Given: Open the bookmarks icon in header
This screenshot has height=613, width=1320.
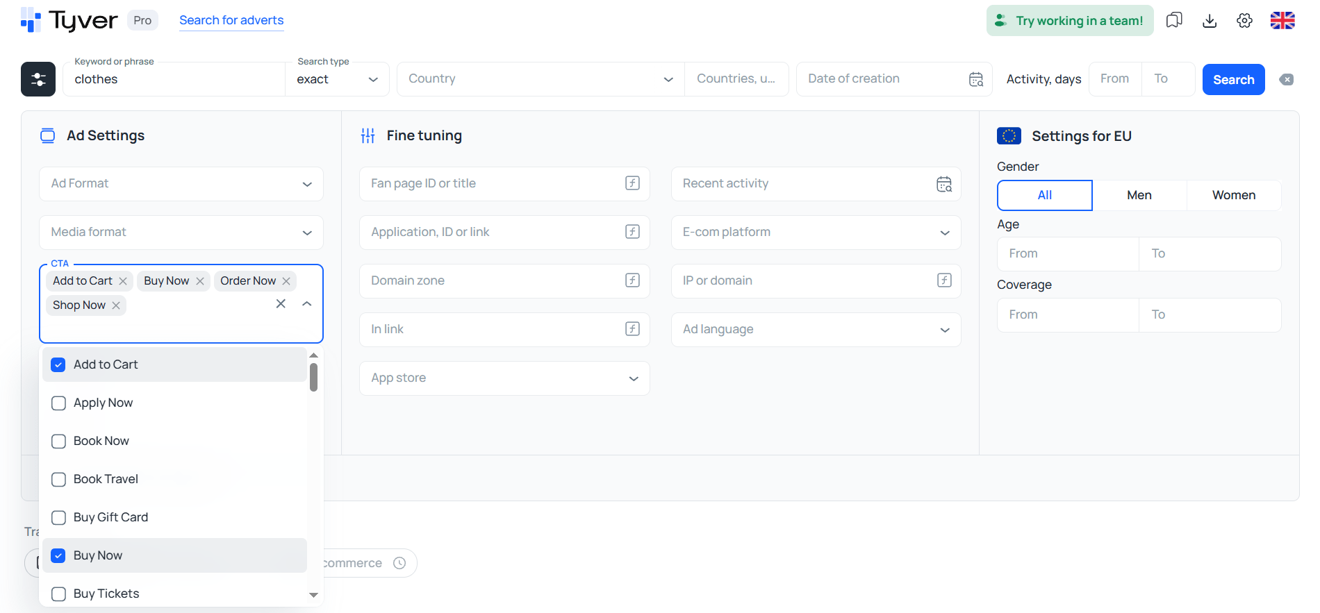Looking at the screenshot, I should pyautogui.click(x=1174, y=20).
